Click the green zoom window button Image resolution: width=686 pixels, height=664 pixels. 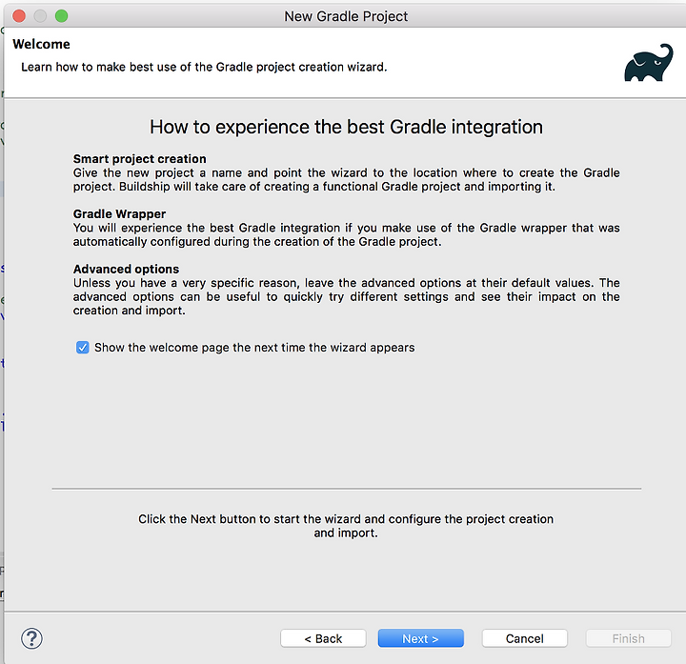(61, 16)
